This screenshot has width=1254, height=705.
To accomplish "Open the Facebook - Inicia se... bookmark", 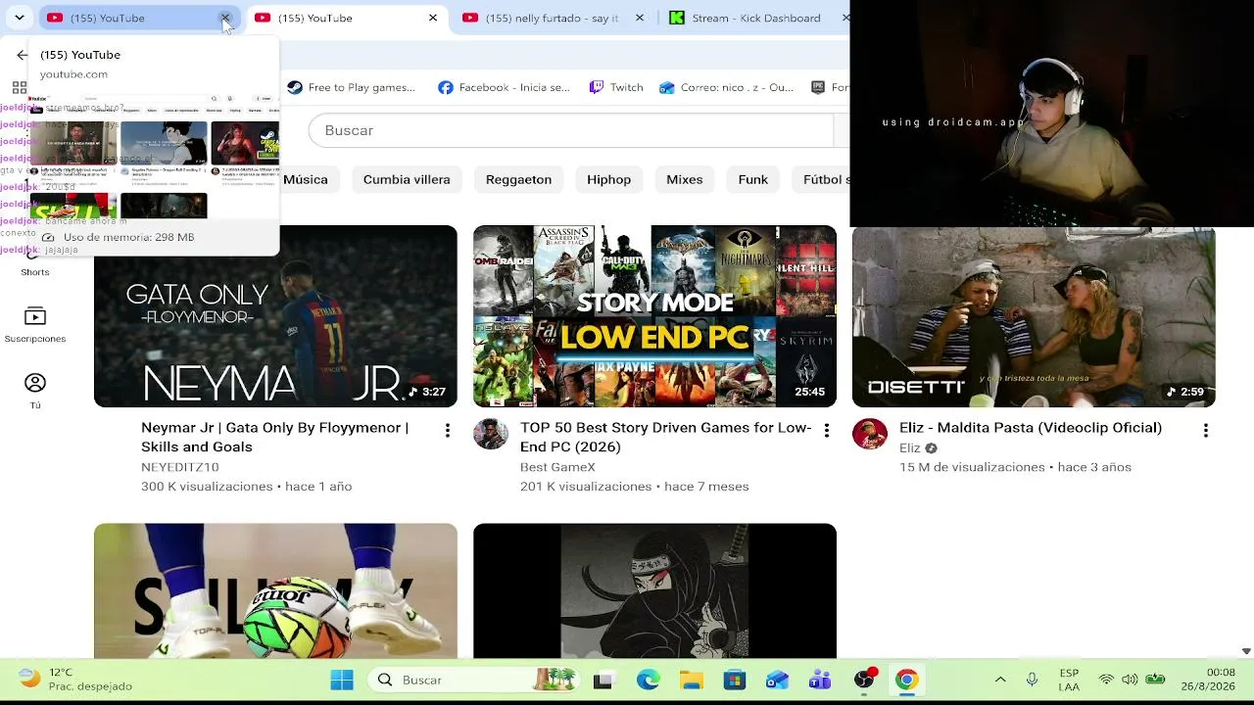I will [504, 87].
